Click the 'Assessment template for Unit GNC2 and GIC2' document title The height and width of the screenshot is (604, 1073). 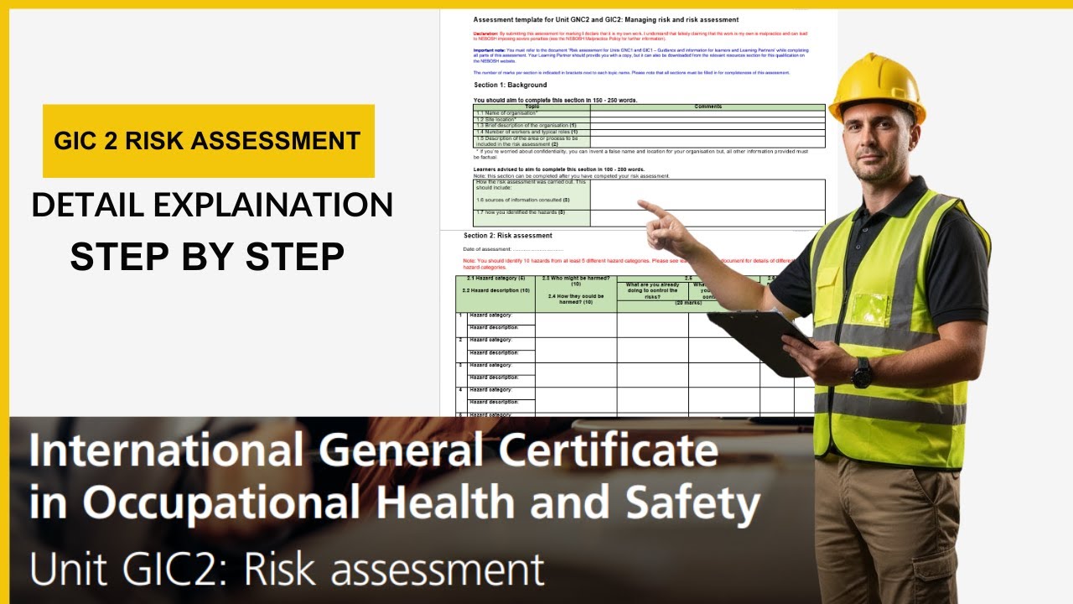[606, 19]
